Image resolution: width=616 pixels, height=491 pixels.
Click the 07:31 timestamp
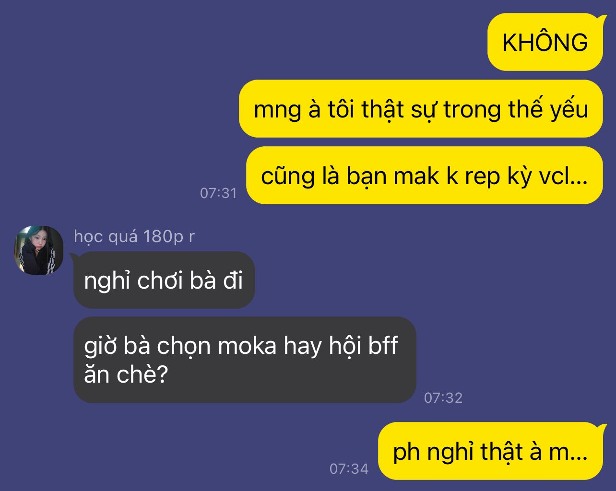tap(218, 193)
